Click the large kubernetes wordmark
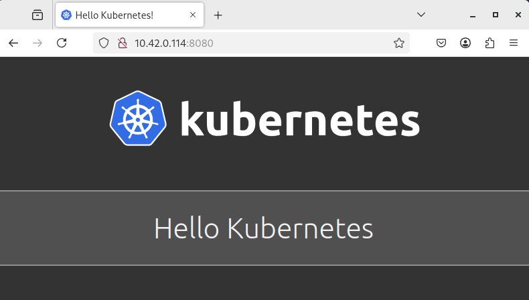Image resolution: width=529 pixels, height=300 pixels. coord(300,119)
